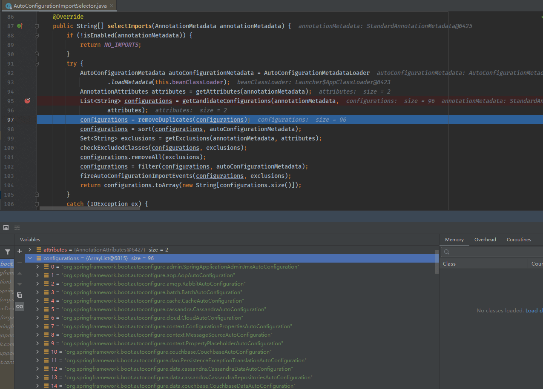Click the variables panel vertical scrollbar
543x389 pixels.
437,262
